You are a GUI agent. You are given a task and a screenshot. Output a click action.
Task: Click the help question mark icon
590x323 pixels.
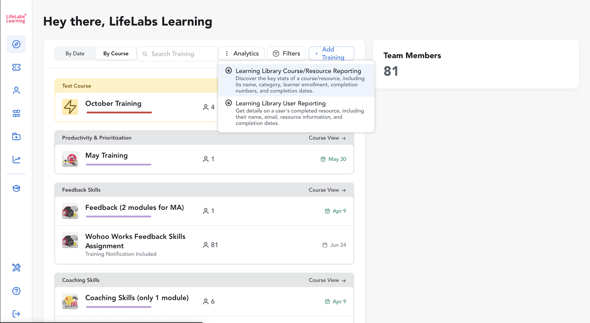coord(16,291)
